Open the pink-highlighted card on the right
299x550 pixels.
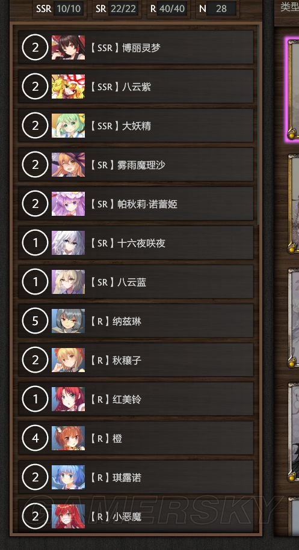point(293,88)
